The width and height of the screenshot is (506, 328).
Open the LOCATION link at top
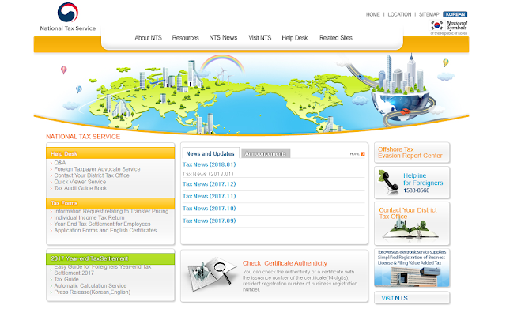tap(399, 14)
